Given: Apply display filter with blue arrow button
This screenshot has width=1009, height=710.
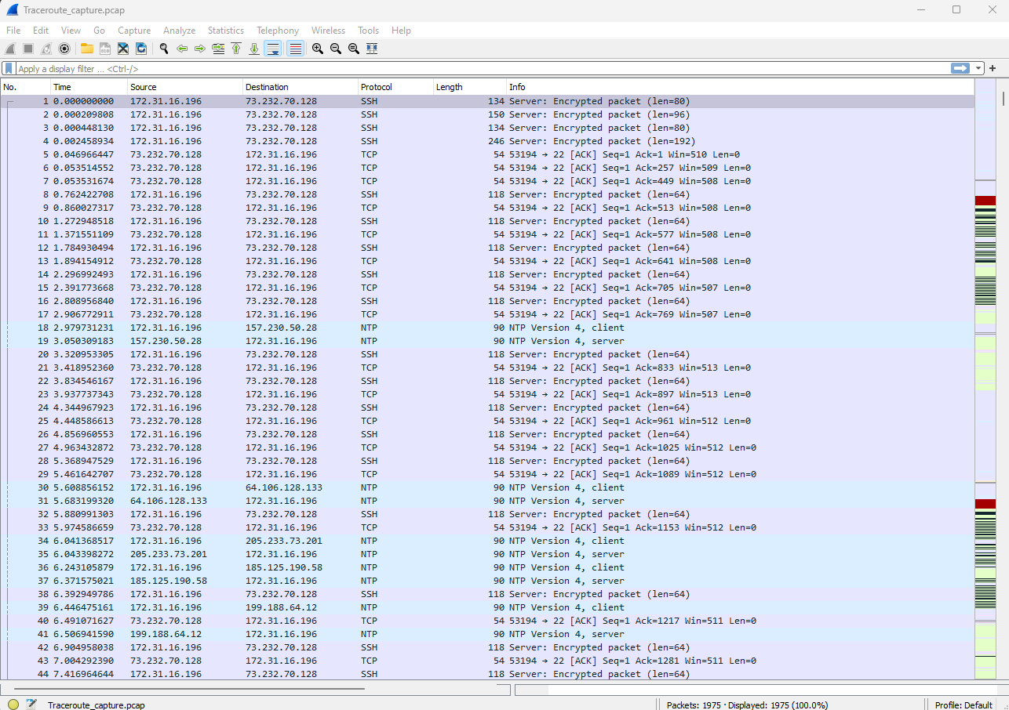Looking at the screenshot, I should (960, 68).
